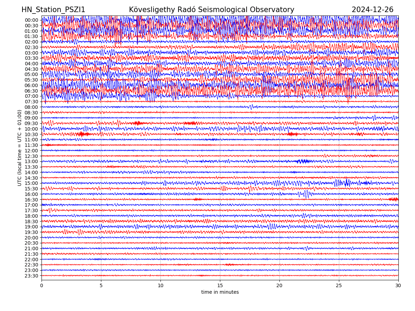This screenshot has height=311, width=415.
Task: Click the vertical UTC local time axis title
Action: [20, 148]
